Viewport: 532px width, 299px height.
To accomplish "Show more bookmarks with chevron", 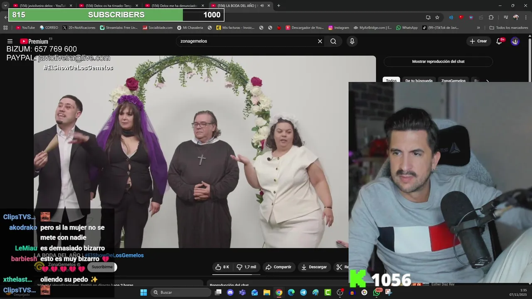I will pyautogui.click(x=478, y=28).
